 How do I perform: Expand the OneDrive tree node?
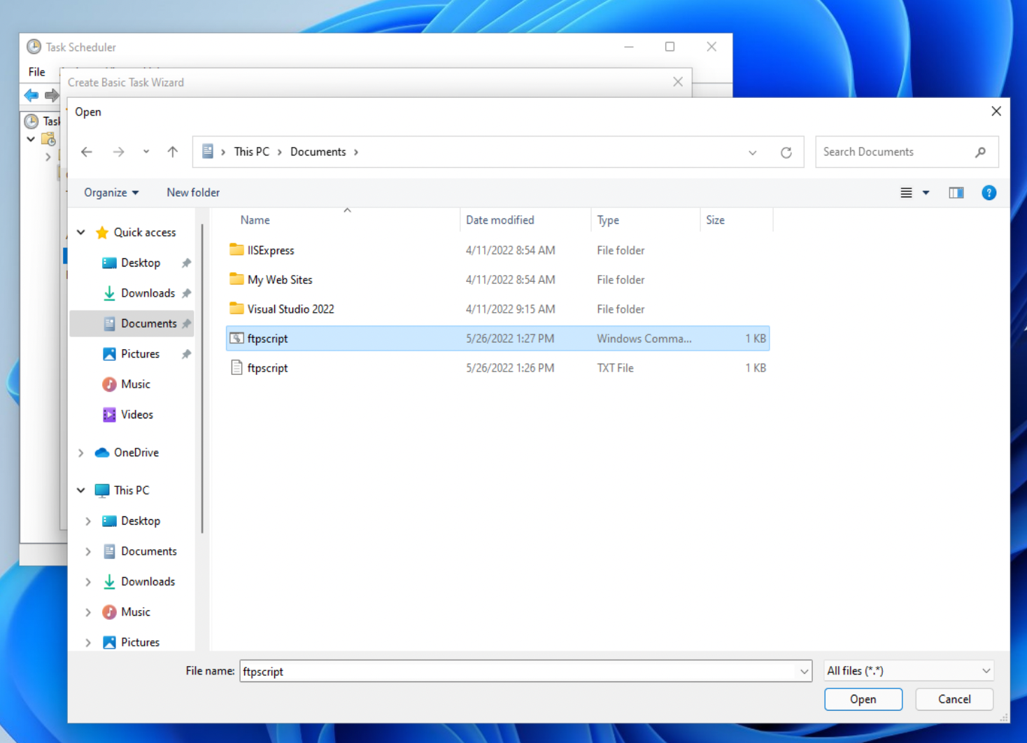click(x=81, y=453)
